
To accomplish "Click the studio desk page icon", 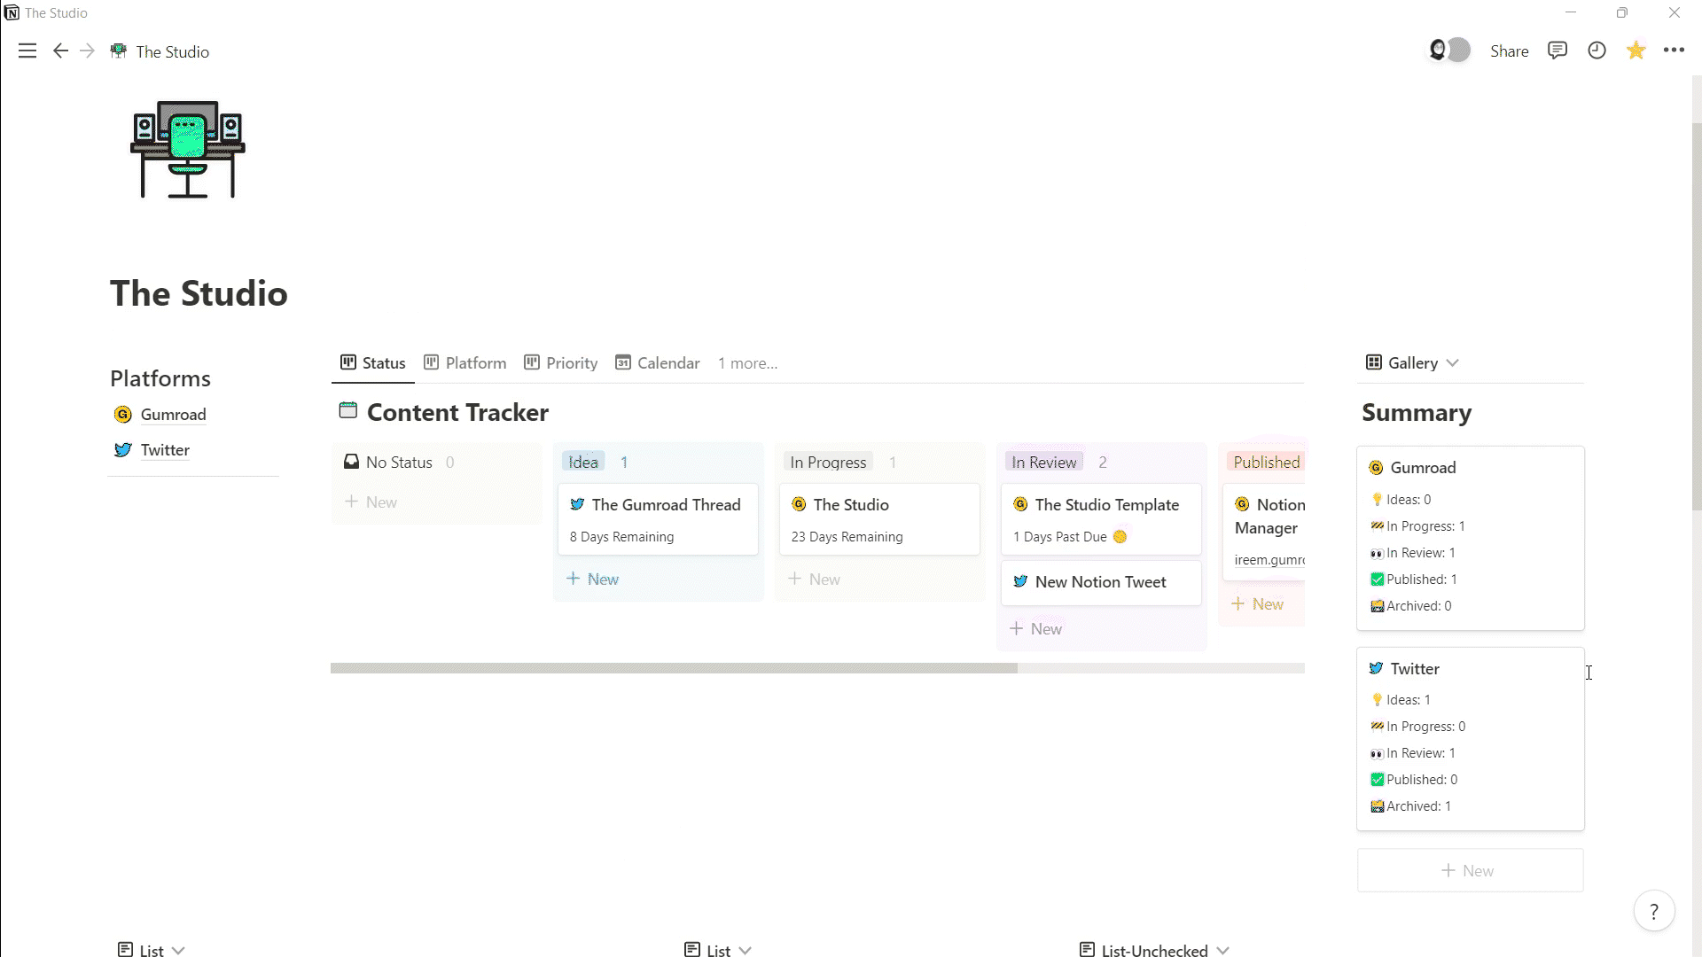I will (188, 149).
